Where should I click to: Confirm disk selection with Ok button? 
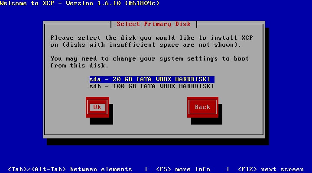coord(97,107)
